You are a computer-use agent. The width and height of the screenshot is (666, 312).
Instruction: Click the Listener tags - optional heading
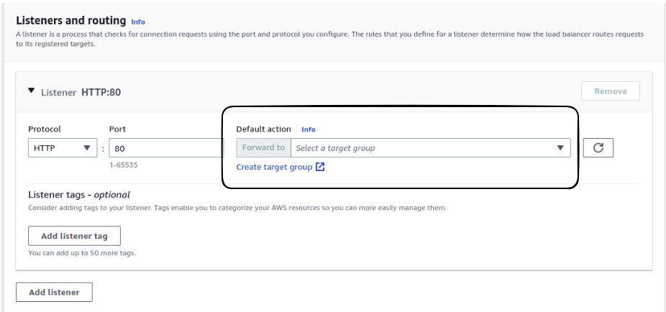click(x=79, y=194)
